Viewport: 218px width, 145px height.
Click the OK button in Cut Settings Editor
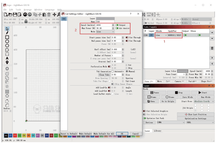[122, 134]
